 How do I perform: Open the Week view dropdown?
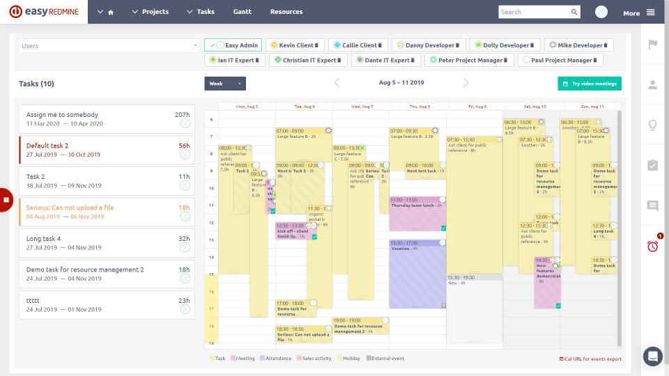click(225, 84)
